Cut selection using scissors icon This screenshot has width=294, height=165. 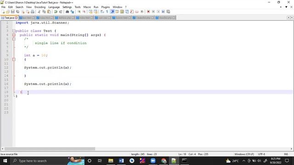(x=39, y=12)
